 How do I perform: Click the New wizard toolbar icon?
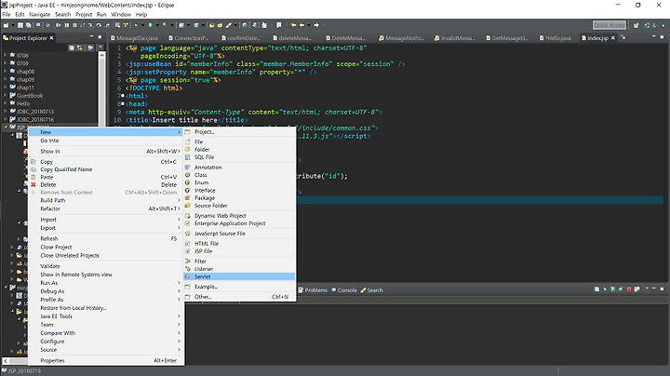tap(7, 25)
